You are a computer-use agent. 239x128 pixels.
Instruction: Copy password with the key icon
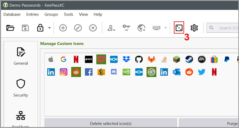tap(126, 28)
